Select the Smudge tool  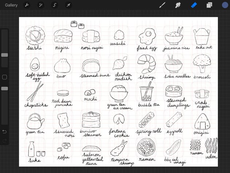click(x=178, y=5)
